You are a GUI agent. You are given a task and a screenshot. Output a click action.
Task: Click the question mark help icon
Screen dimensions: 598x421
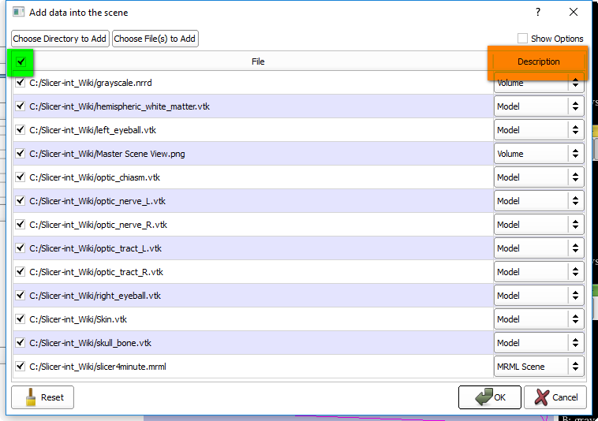[538, 13]
